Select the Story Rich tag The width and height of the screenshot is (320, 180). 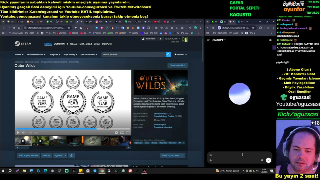pyautogui.click(x=163, y=143)
